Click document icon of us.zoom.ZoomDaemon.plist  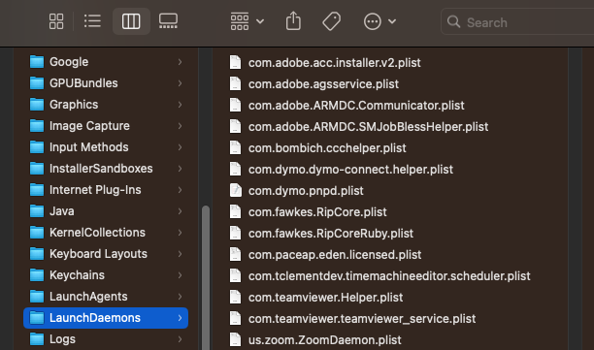point(235,339)
